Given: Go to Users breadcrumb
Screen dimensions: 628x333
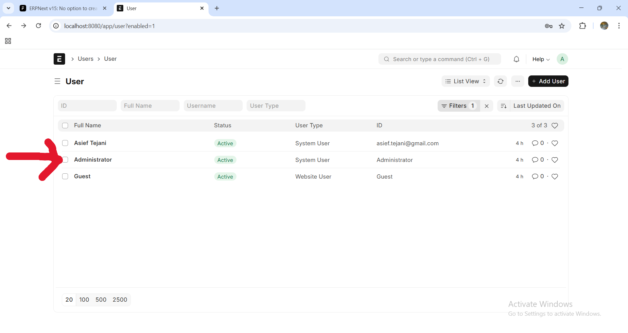Looking at the screenshot, I should tap(85, 59).
